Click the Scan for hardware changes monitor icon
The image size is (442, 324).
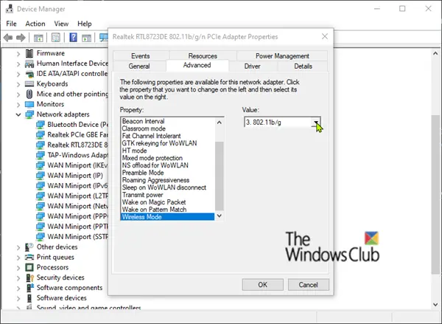(x=104, y=38)
